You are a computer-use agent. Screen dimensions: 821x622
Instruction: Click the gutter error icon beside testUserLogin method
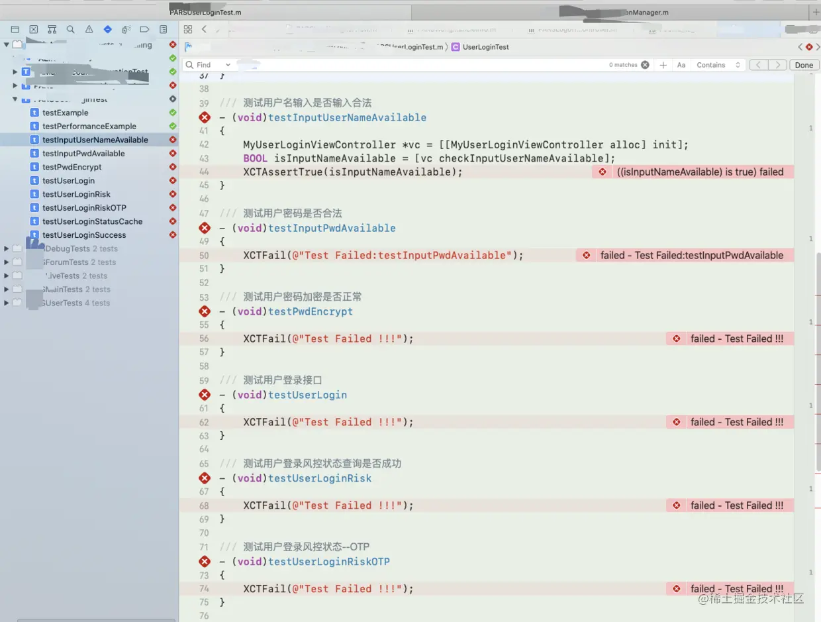(205, 395)
